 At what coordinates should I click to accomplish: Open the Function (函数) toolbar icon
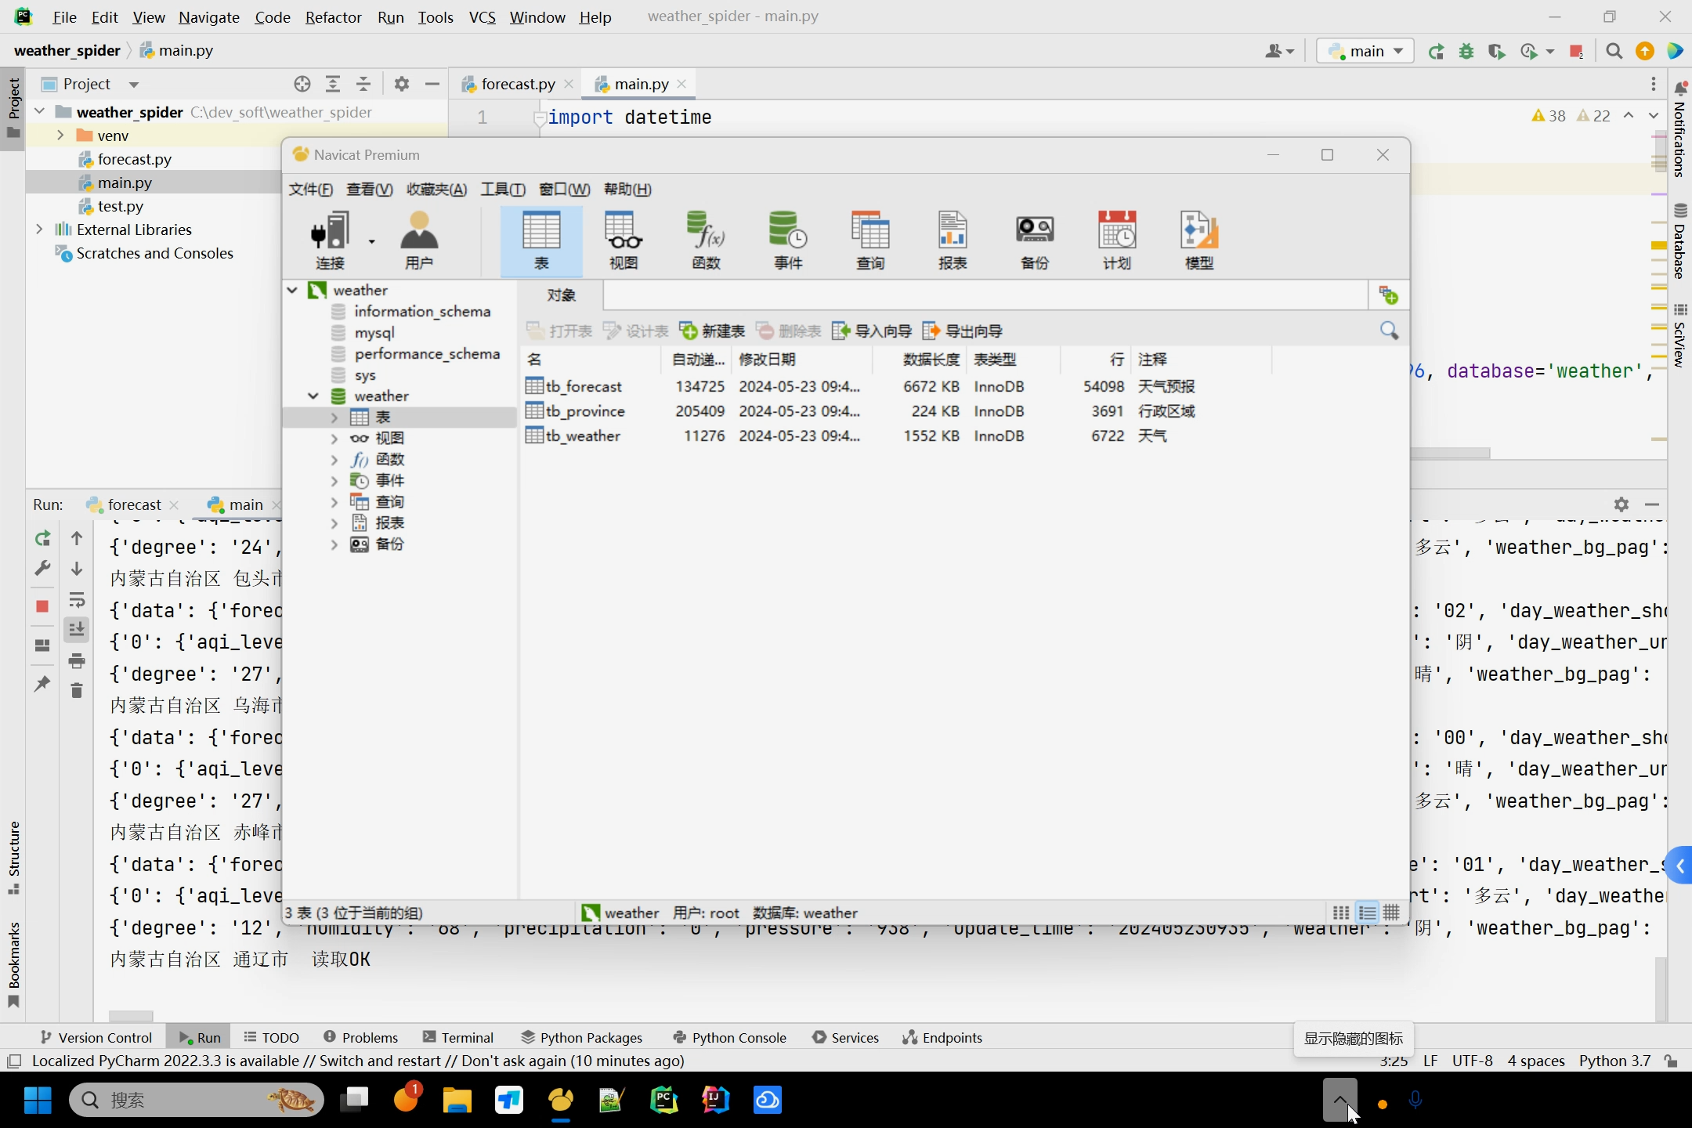pyautogui.click(x=706, y=240)
